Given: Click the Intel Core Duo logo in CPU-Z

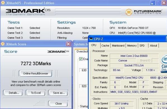Looking at the screenshot, I should 164,63.
